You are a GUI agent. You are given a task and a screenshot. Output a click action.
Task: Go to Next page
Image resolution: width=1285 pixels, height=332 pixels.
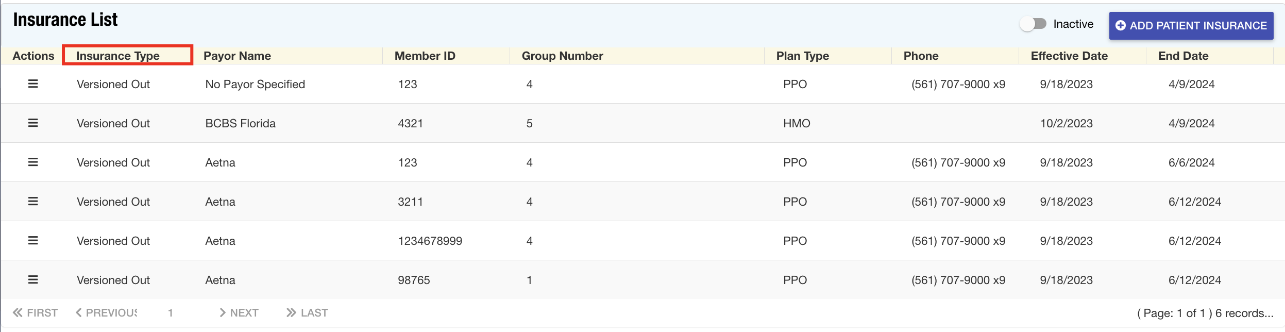click(x=239, y=313)
